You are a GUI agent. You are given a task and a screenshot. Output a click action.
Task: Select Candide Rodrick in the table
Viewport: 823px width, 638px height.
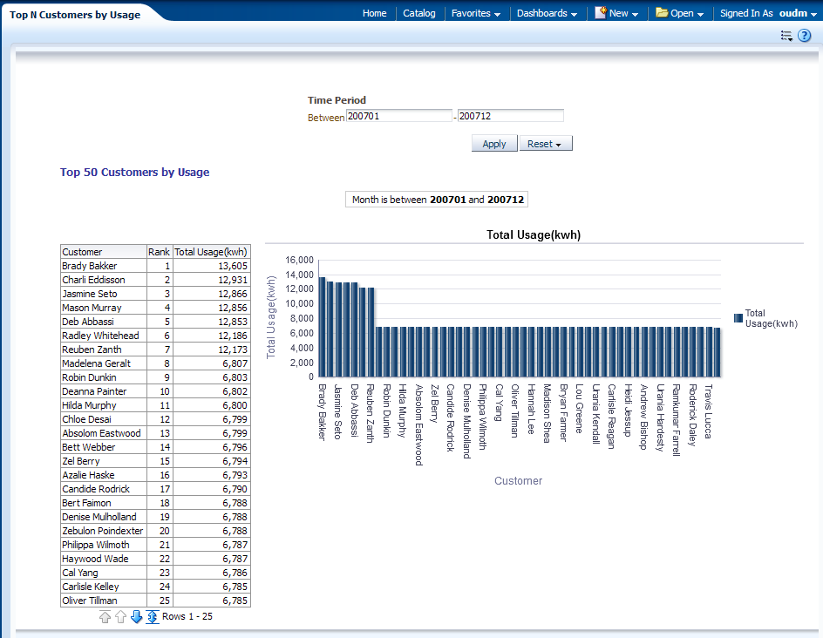click(x=96, y=488)
